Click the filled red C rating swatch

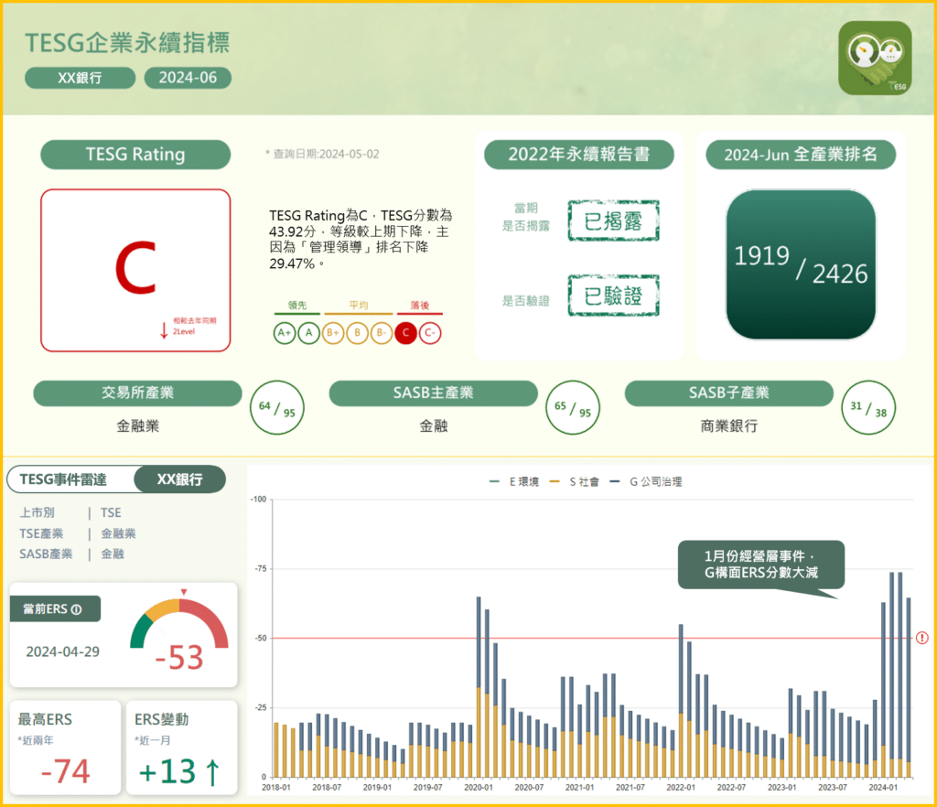pyautogui.click(x=405, y=333)
